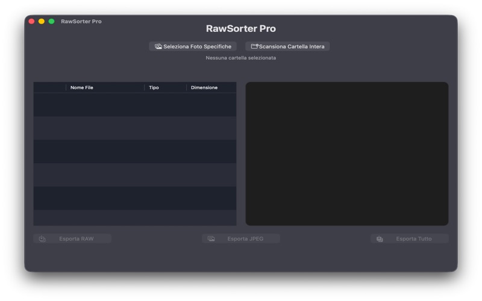
Task: Click the photo icon on Seleziona Foto Specifiche
Action: tap(158, 46)
